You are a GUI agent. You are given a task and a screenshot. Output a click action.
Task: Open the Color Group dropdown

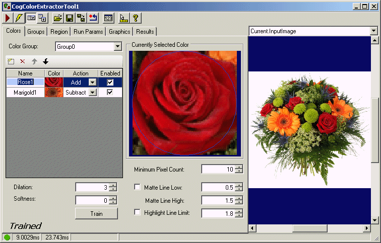(118, 46)
